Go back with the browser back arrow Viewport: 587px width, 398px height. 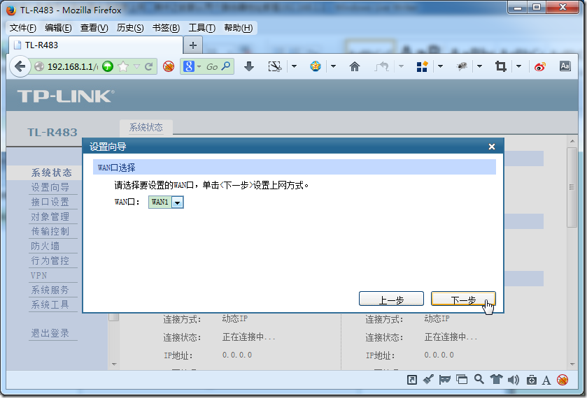tap(20, 66)
